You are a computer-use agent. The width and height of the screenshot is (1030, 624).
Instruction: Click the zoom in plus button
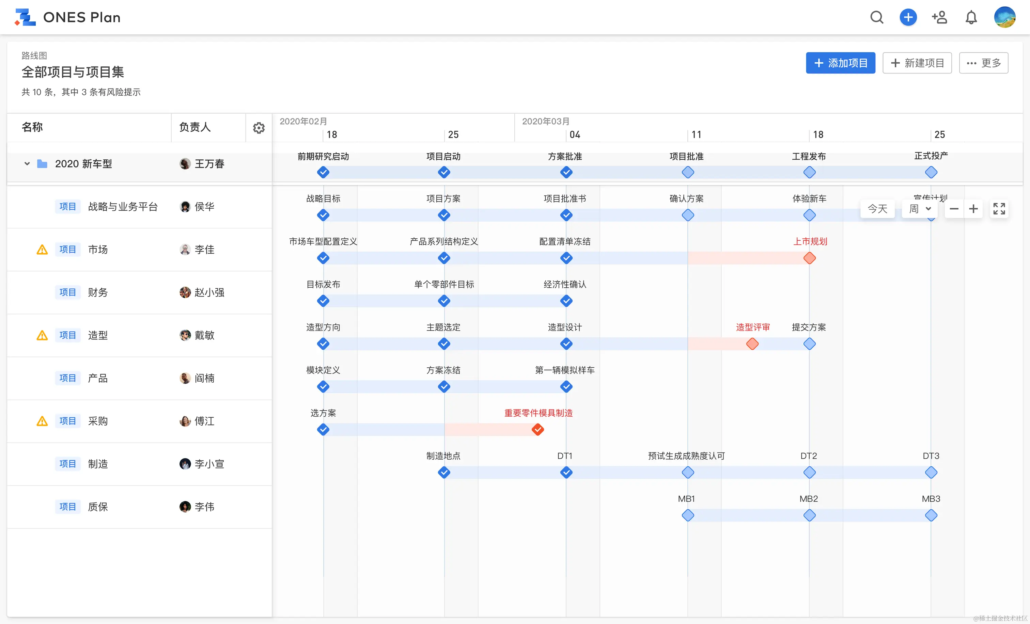click(x=973, y=208)
